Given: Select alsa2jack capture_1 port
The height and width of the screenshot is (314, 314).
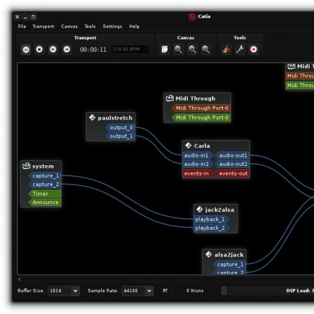Looking at the screenshot, I should (x=229, y=265).
